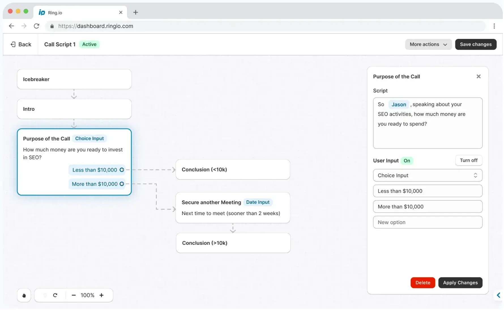Close the Purpose of the Call panel
Image resolution: width=504 pixels, height=310 pixels.
pyautogui.click(x=479, y=77)
